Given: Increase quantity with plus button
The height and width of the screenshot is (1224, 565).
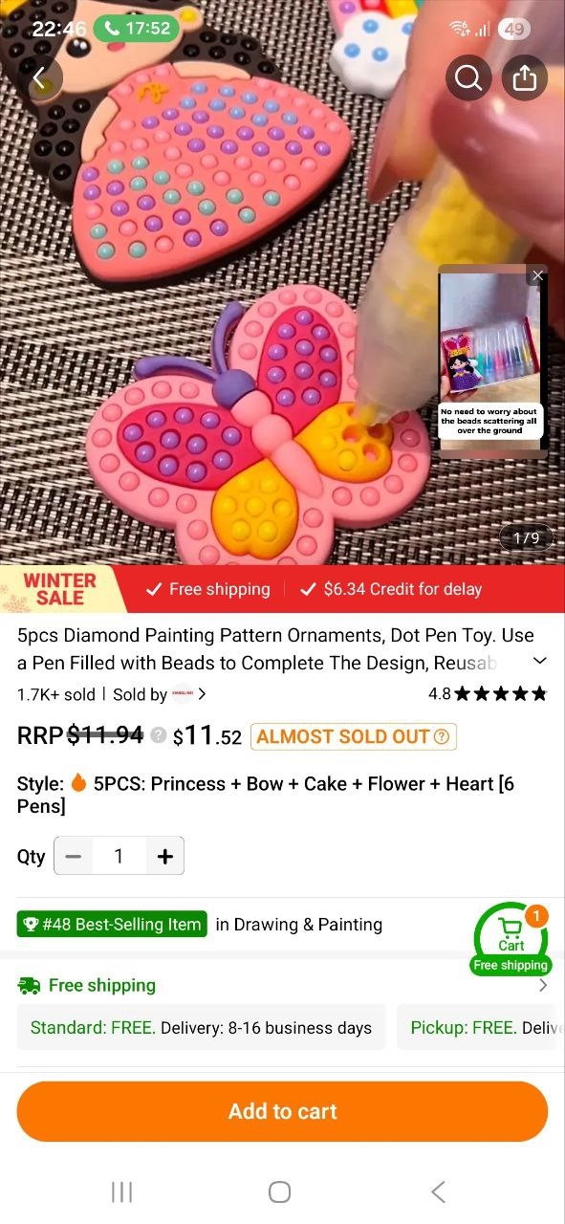Looking at the screenshot, I should click(164, 856).
